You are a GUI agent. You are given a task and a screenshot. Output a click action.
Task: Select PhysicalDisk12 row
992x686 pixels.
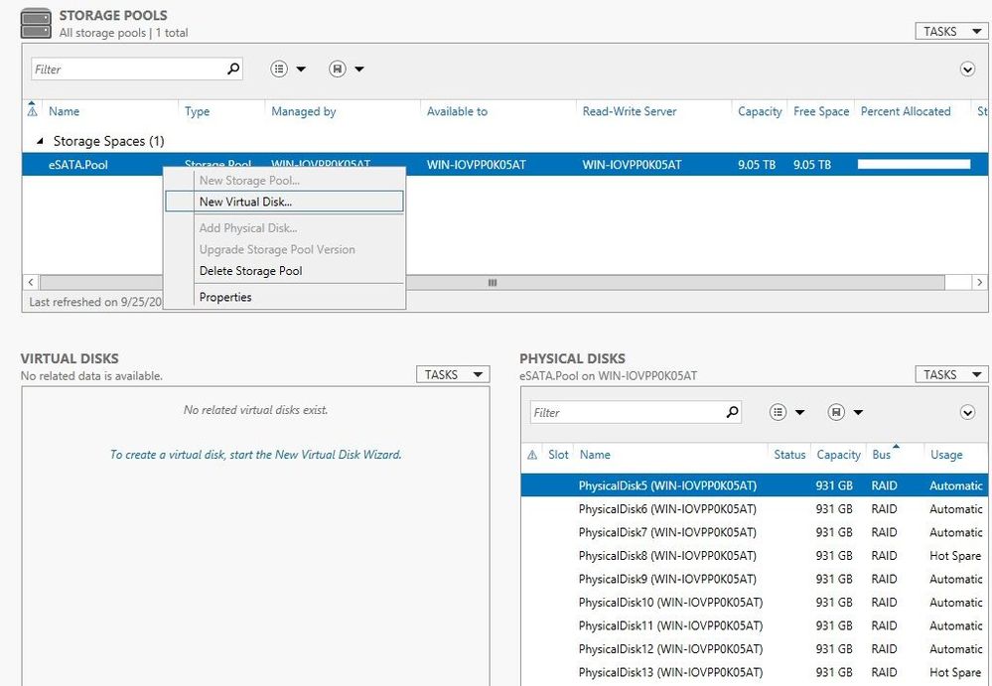754,649
